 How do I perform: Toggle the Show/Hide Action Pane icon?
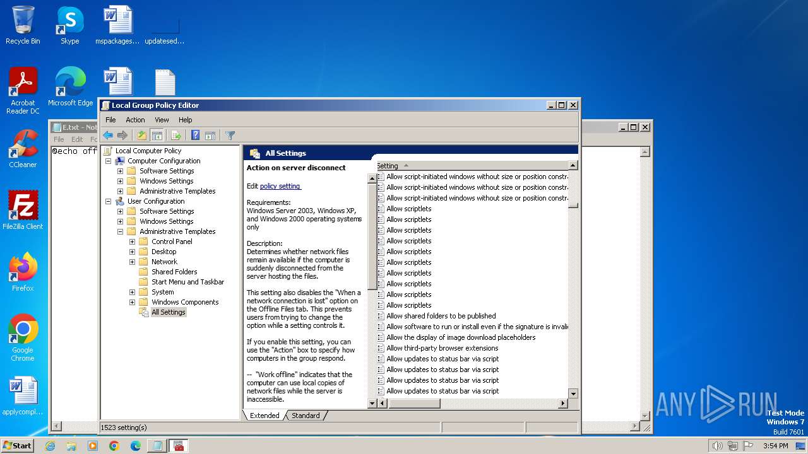click(x=210, y=136)
